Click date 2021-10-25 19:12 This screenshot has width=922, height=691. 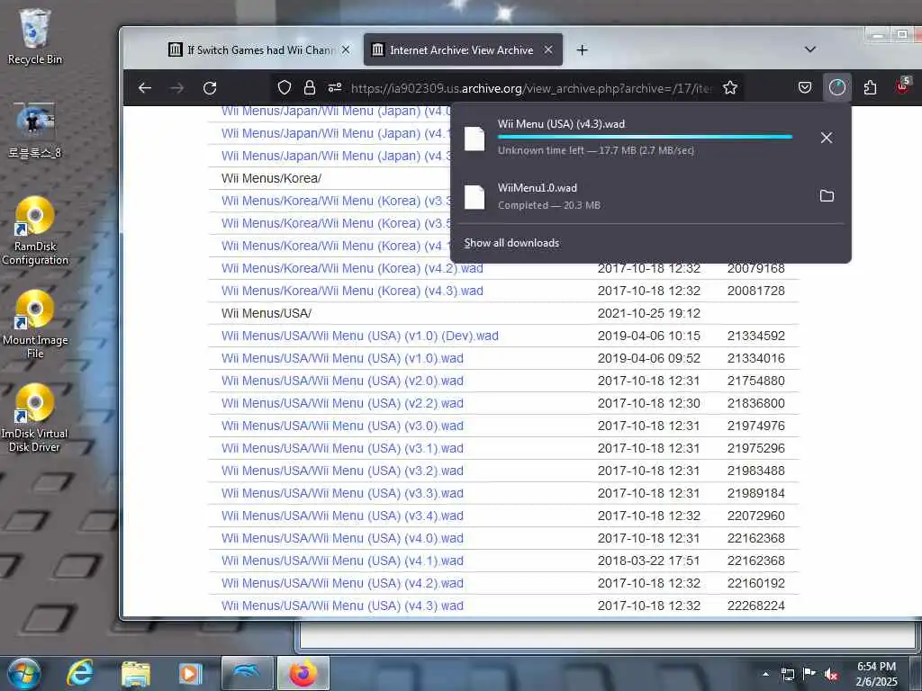[x=648, y=314]
